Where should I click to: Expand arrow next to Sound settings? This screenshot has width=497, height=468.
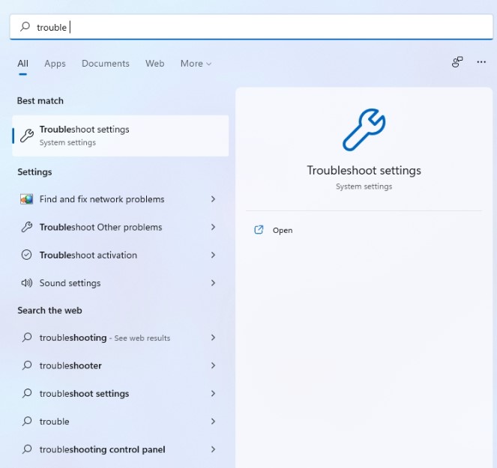pos(213,283)
